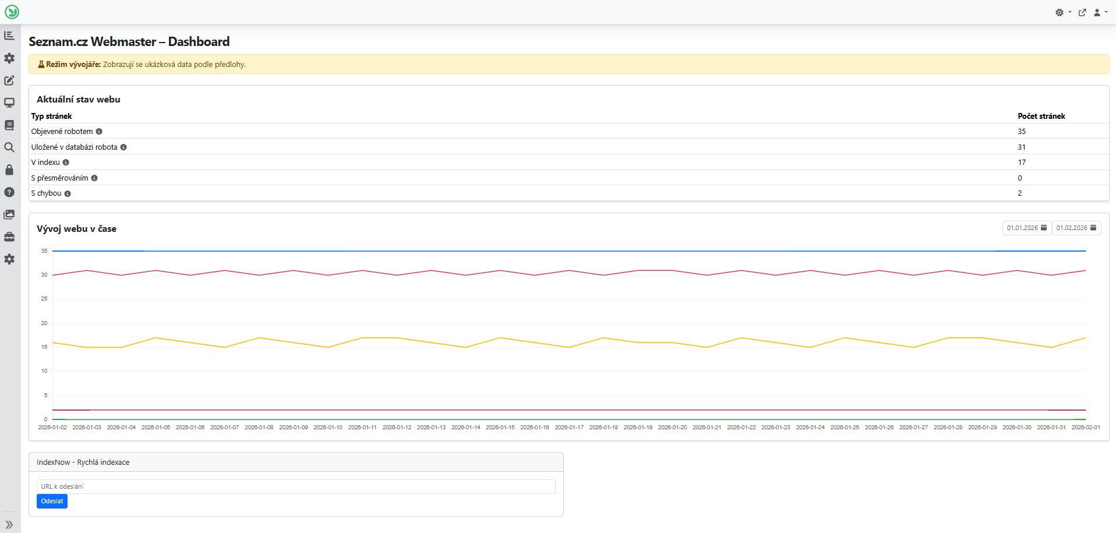
Task: Click the info icon next to 'S přesměrováním'
Action: (94, 178)
